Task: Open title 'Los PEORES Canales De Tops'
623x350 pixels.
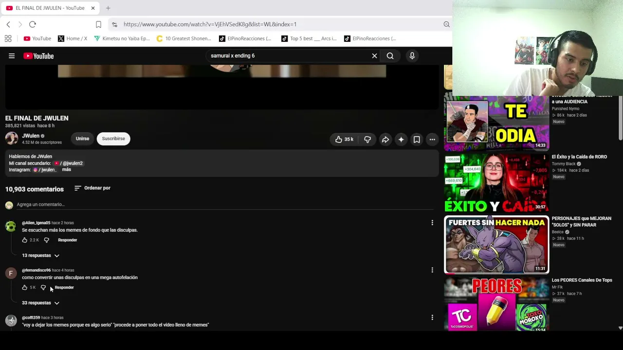Action: tap(582, 280)
